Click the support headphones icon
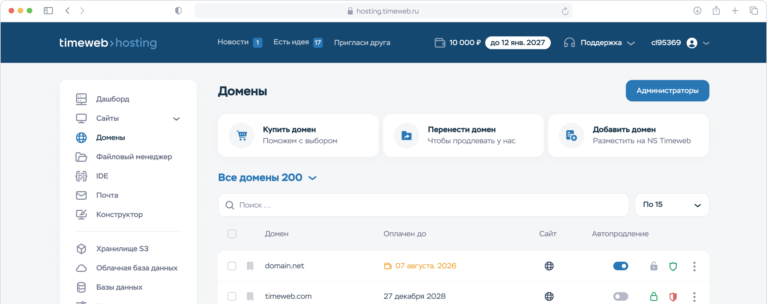The height and width of the screenshot is (304, 767). click(x=569, y=43)
